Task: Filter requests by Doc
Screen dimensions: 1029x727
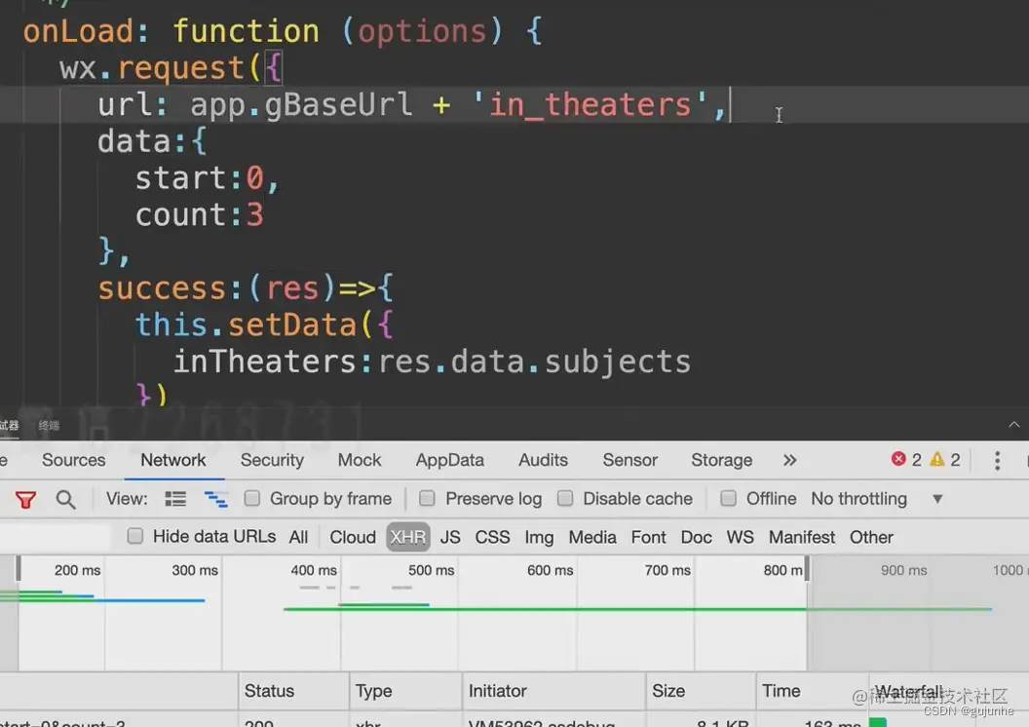Action: 697,537
